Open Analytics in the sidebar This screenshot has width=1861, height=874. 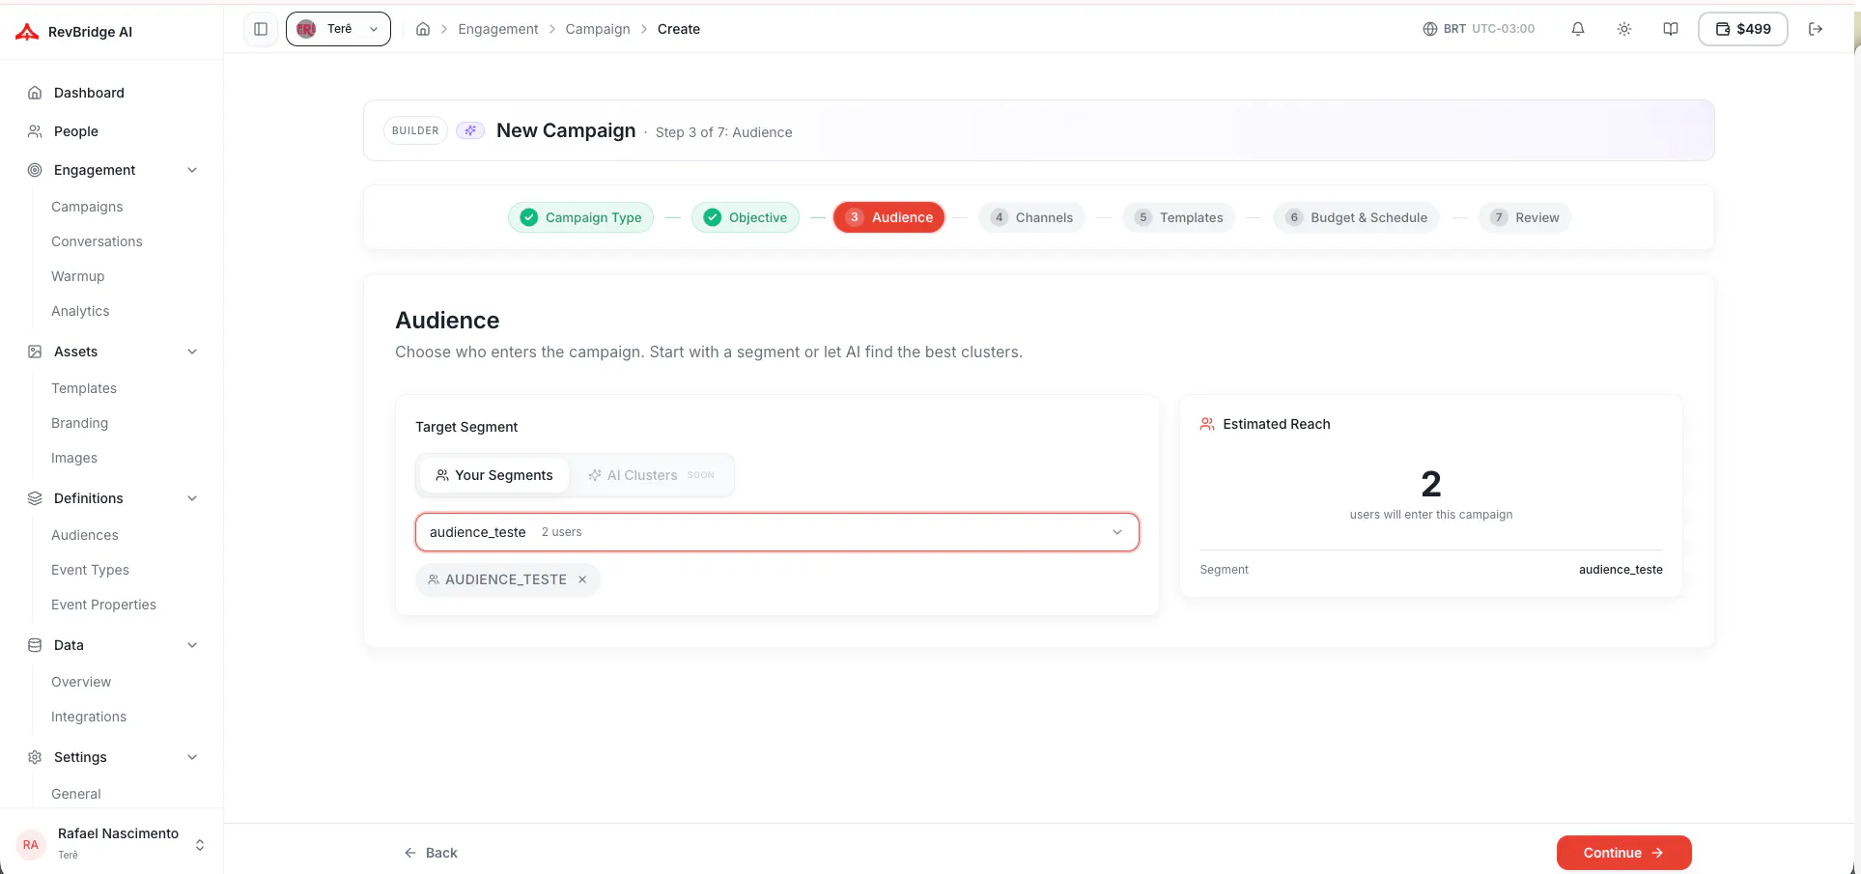tap(80, 311)
